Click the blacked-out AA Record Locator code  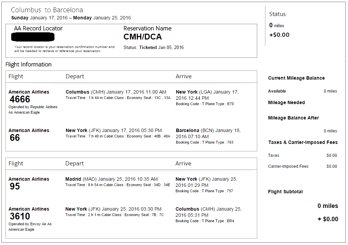(x=33, y=37)
